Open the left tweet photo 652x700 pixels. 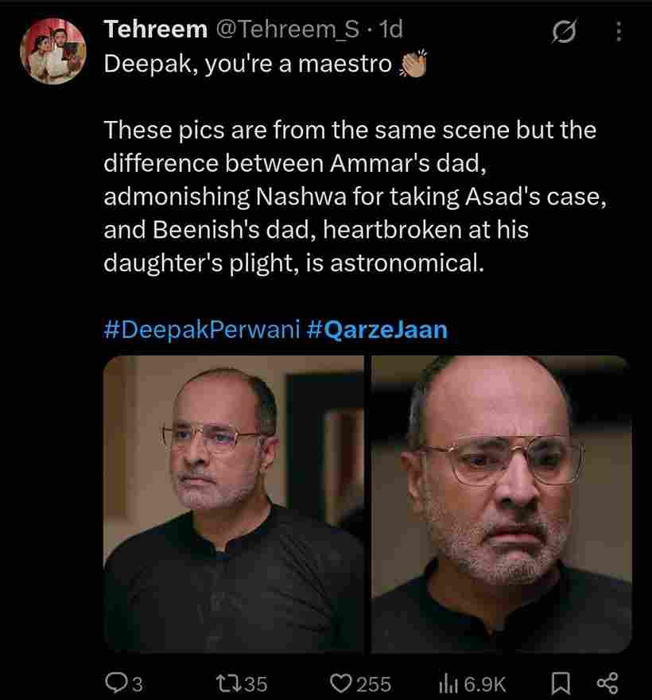coord(234,504)
